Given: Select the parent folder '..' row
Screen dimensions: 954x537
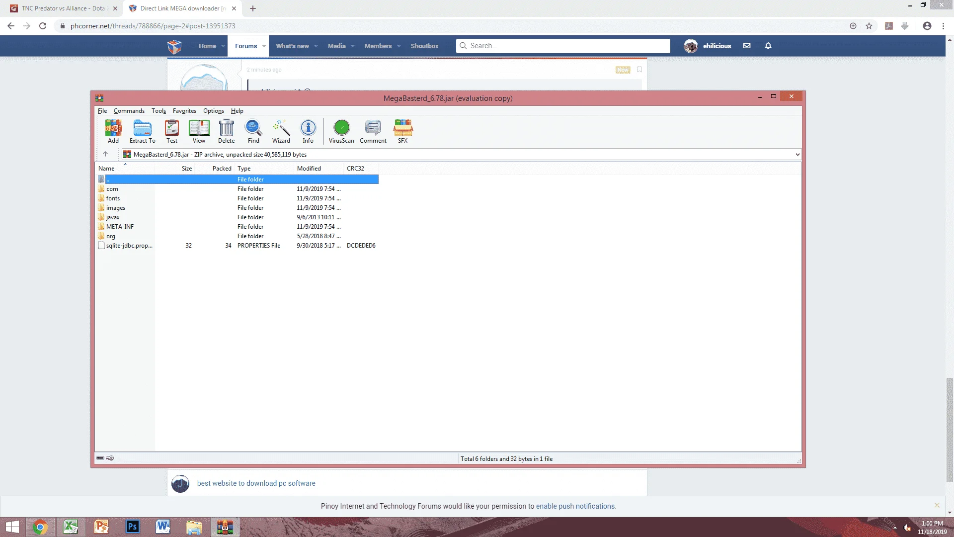Looking at the screenshot, I should click(x=238, y=179).
